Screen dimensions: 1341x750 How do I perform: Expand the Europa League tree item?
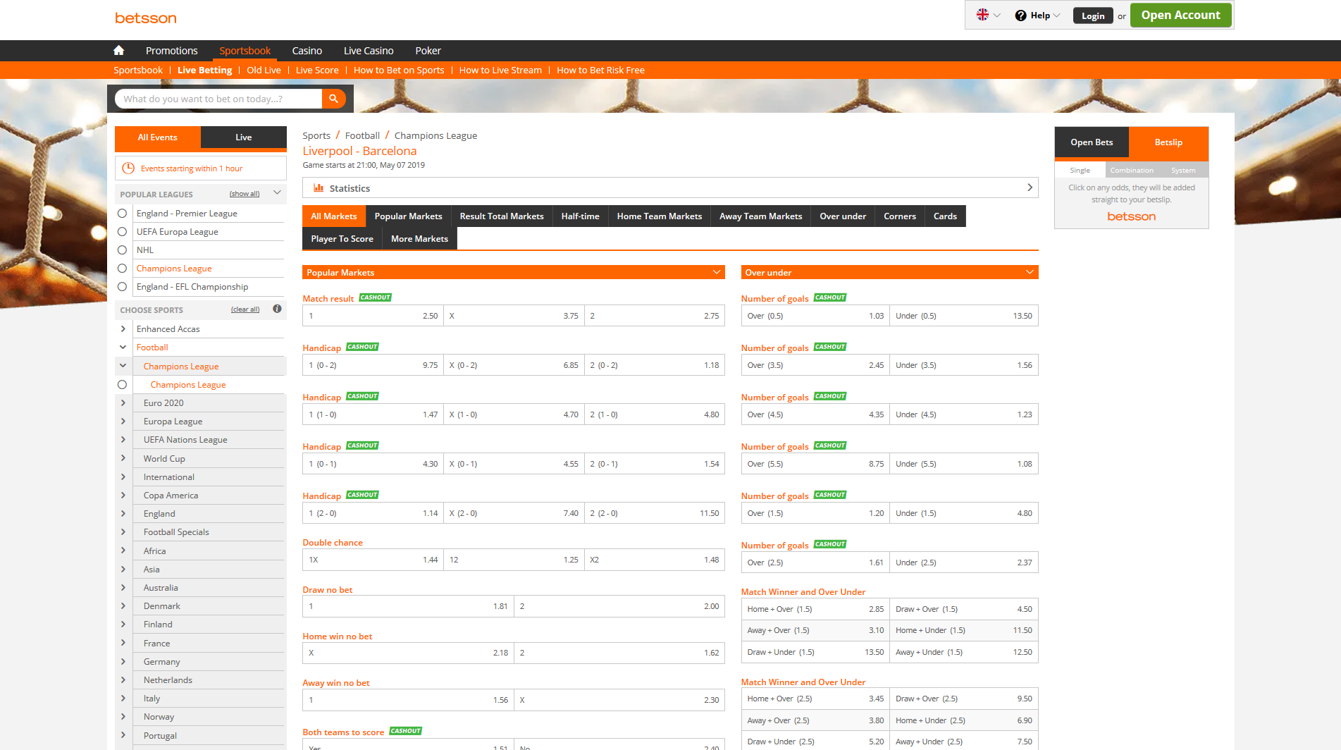point(123,422)
